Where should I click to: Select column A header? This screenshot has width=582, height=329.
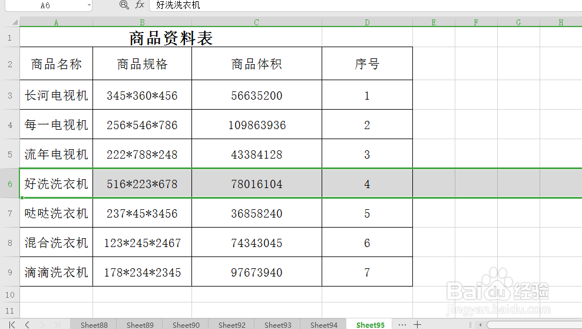tap(56, 22)
